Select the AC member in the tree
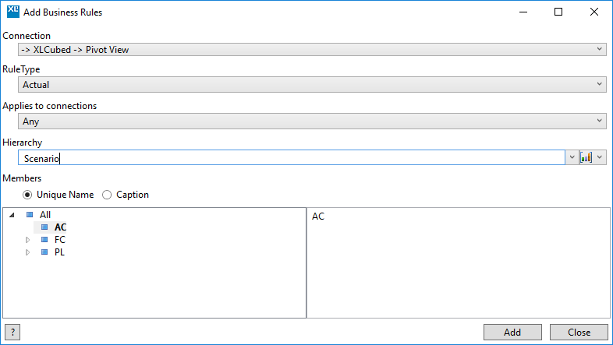The width and height of the screenshot is (613, 345). point(60,227)
